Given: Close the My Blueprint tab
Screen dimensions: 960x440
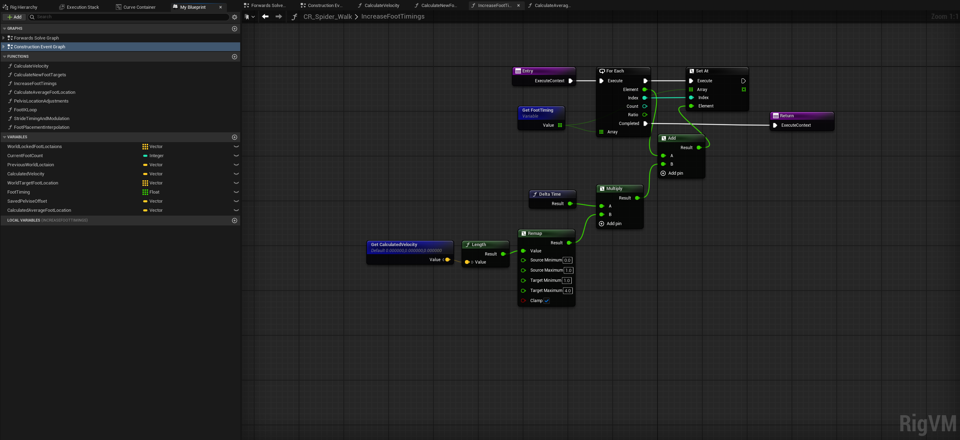Looking at the screenshot, I should click(221, 7).
